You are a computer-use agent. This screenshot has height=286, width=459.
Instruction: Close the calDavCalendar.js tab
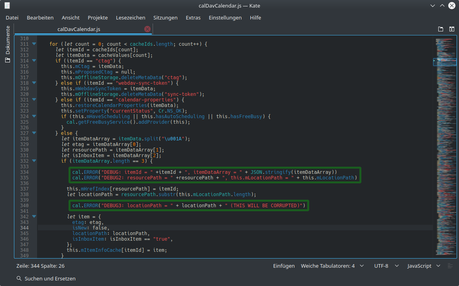147,29
